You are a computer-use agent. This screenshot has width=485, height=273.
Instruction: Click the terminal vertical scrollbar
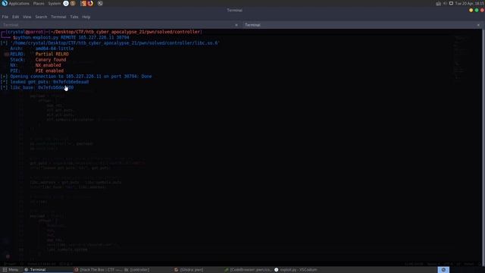[x=483, y=147]
